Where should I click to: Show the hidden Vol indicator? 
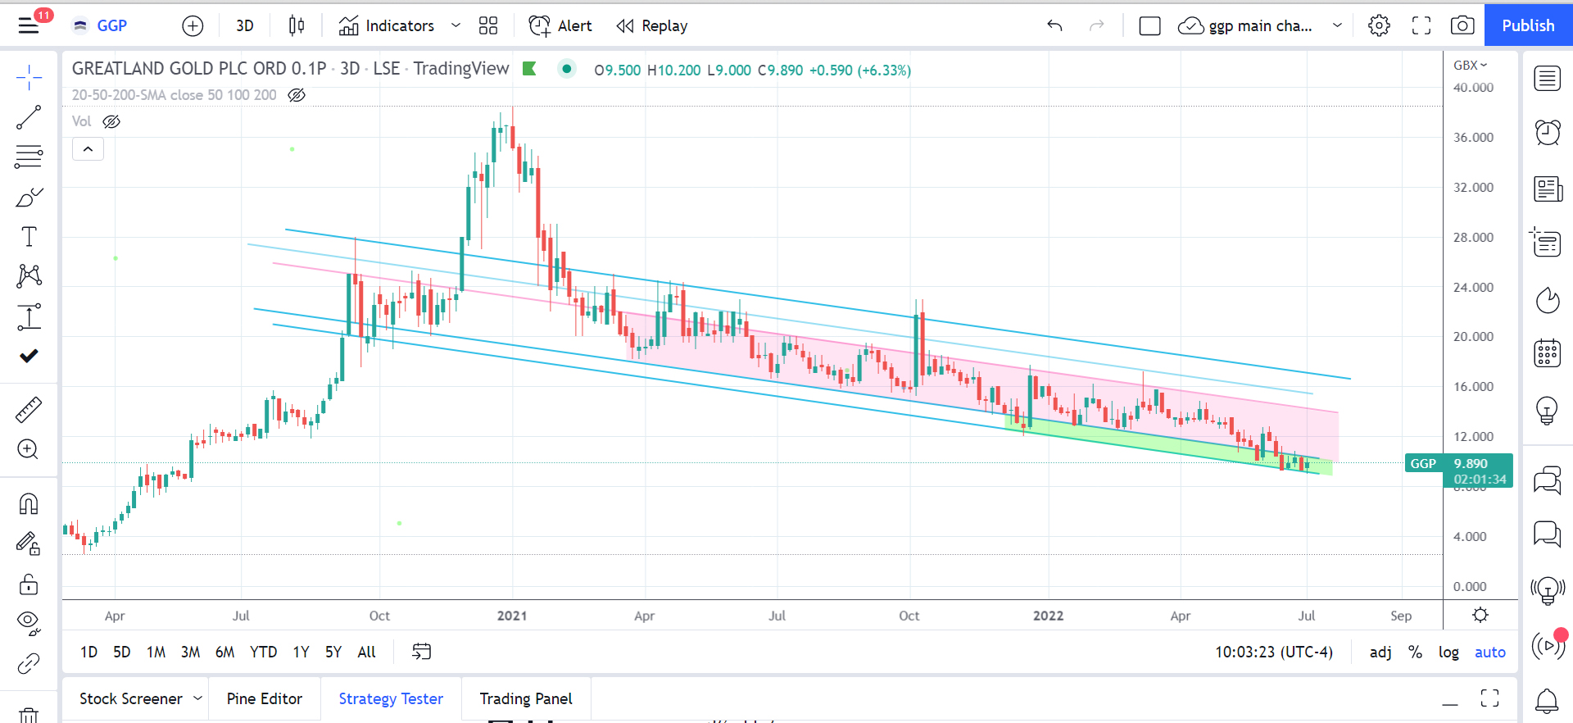[x=111, y=121]
